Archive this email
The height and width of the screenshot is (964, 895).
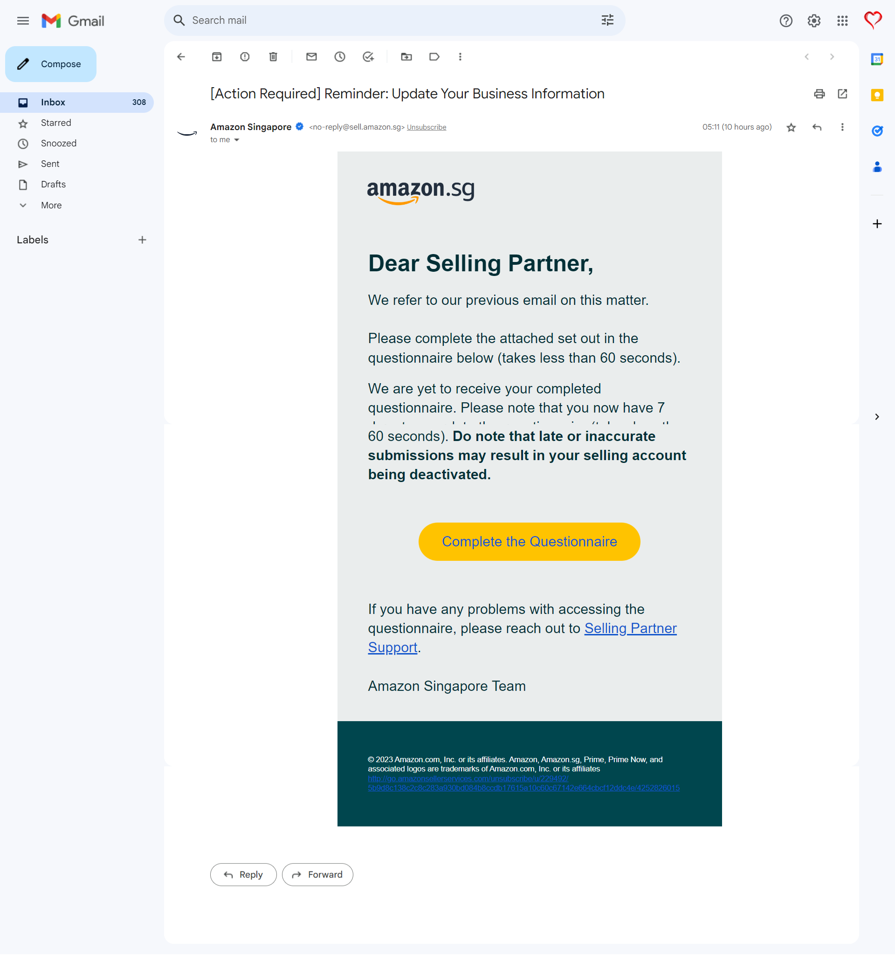pyautogui.click(x=216, y=57)
